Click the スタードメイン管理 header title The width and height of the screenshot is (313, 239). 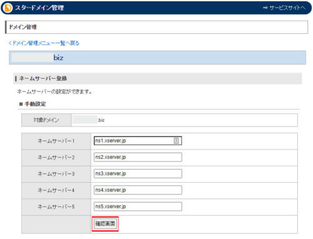point(39,8)
